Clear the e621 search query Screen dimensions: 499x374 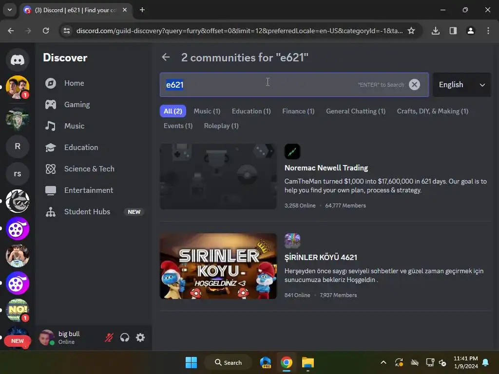(x=414, y=85)
